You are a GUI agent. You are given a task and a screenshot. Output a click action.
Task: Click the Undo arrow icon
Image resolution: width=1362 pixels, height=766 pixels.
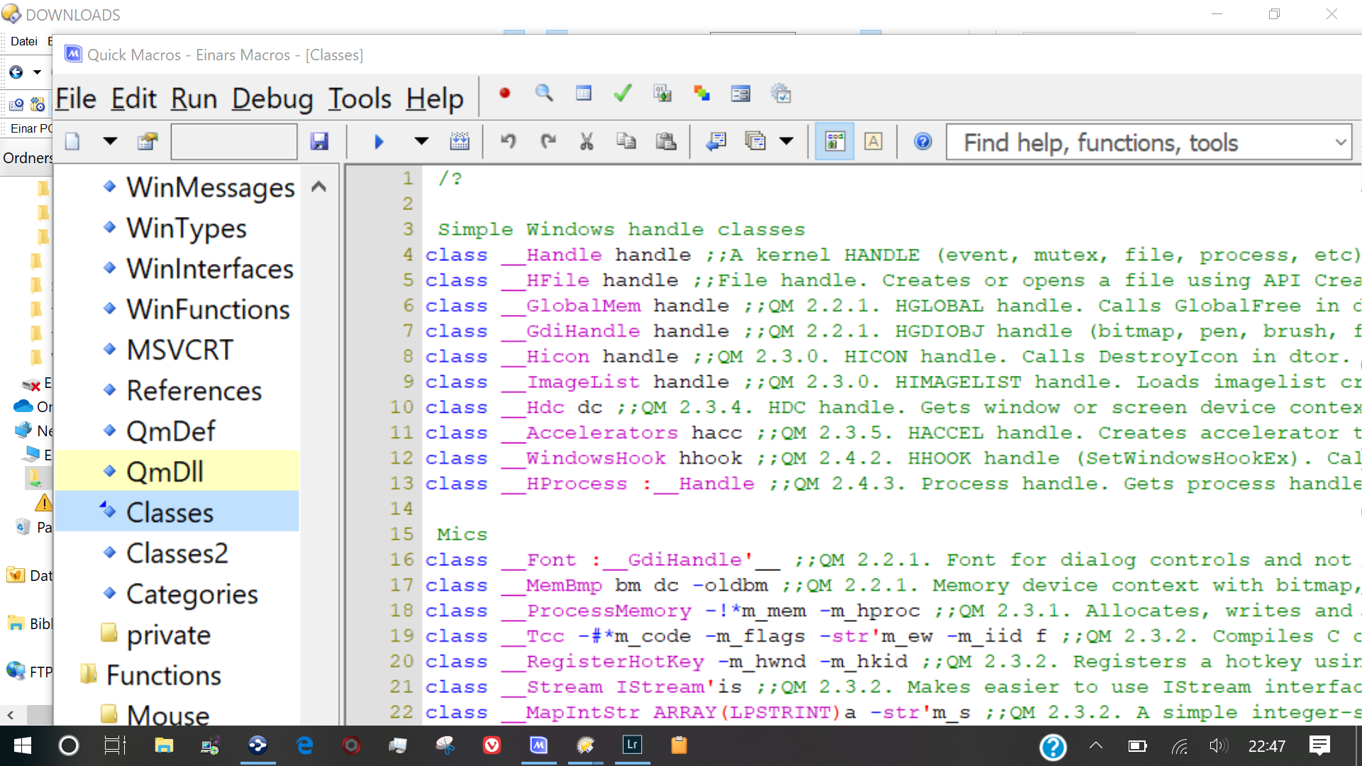pyautogui.click(x=508, y=141)
